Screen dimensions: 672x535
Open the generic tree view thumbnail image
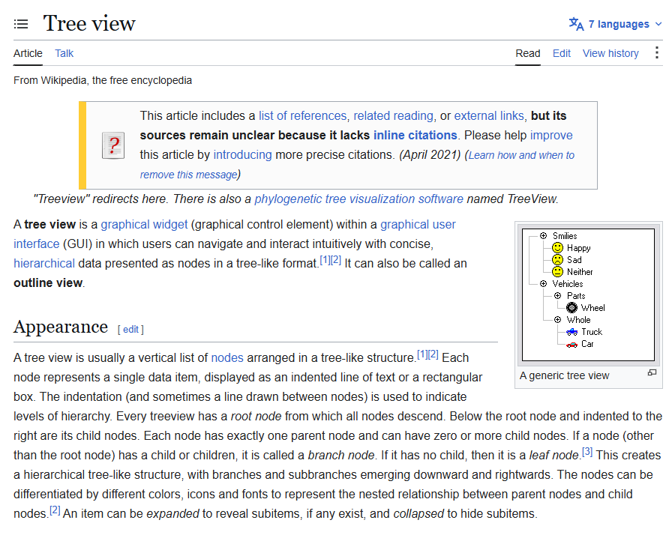pyautogui.click(x=589, y=295)
